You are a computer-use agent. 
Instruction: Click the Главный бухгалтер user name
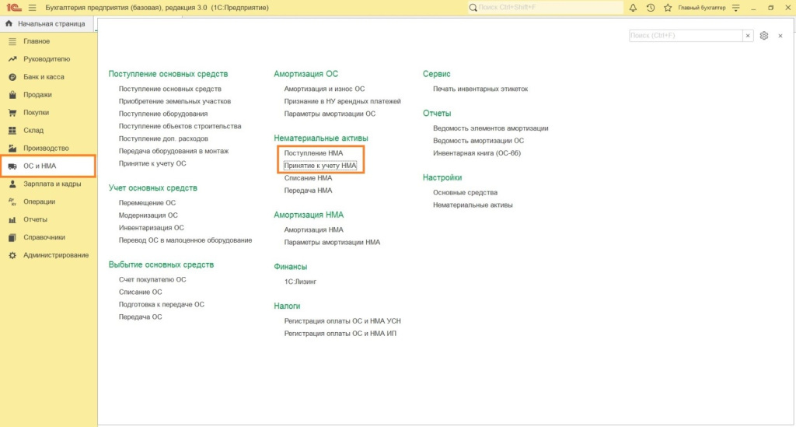coord(702,8)
